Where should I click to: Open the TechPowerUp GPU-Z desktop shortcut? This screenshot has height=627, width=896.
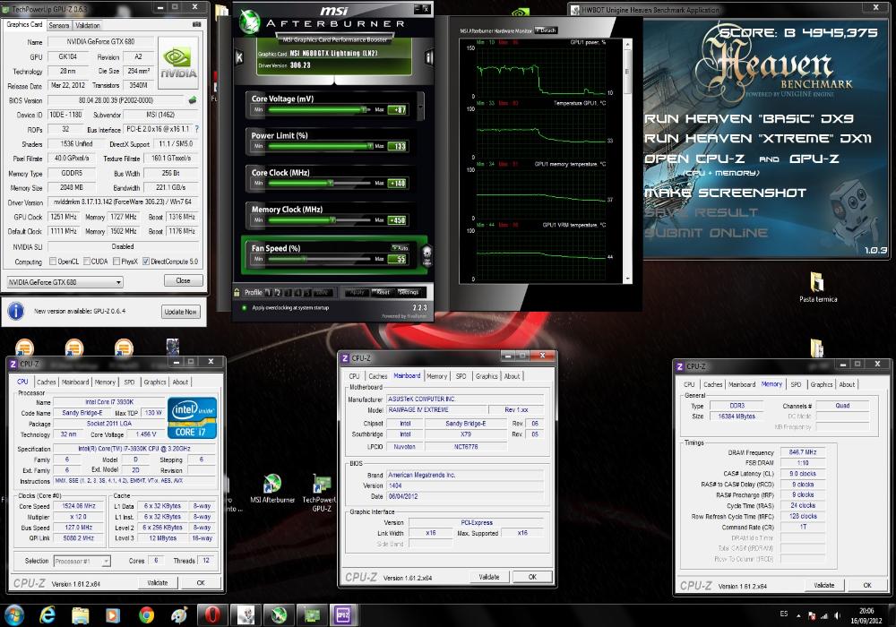(321, 493)
